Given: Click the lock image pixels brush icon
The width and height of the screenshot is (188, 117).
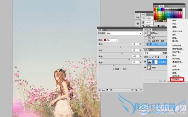Looking at the screenshot, I should pos(153,57).
